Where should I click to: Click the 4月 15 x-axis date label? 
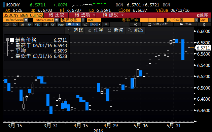tap(81, 126)
